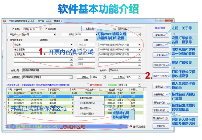This screenshot has width=202, height=140.
Task: Click the date spinner arrows
Action: pyautogui.click(x=41, y=29)
